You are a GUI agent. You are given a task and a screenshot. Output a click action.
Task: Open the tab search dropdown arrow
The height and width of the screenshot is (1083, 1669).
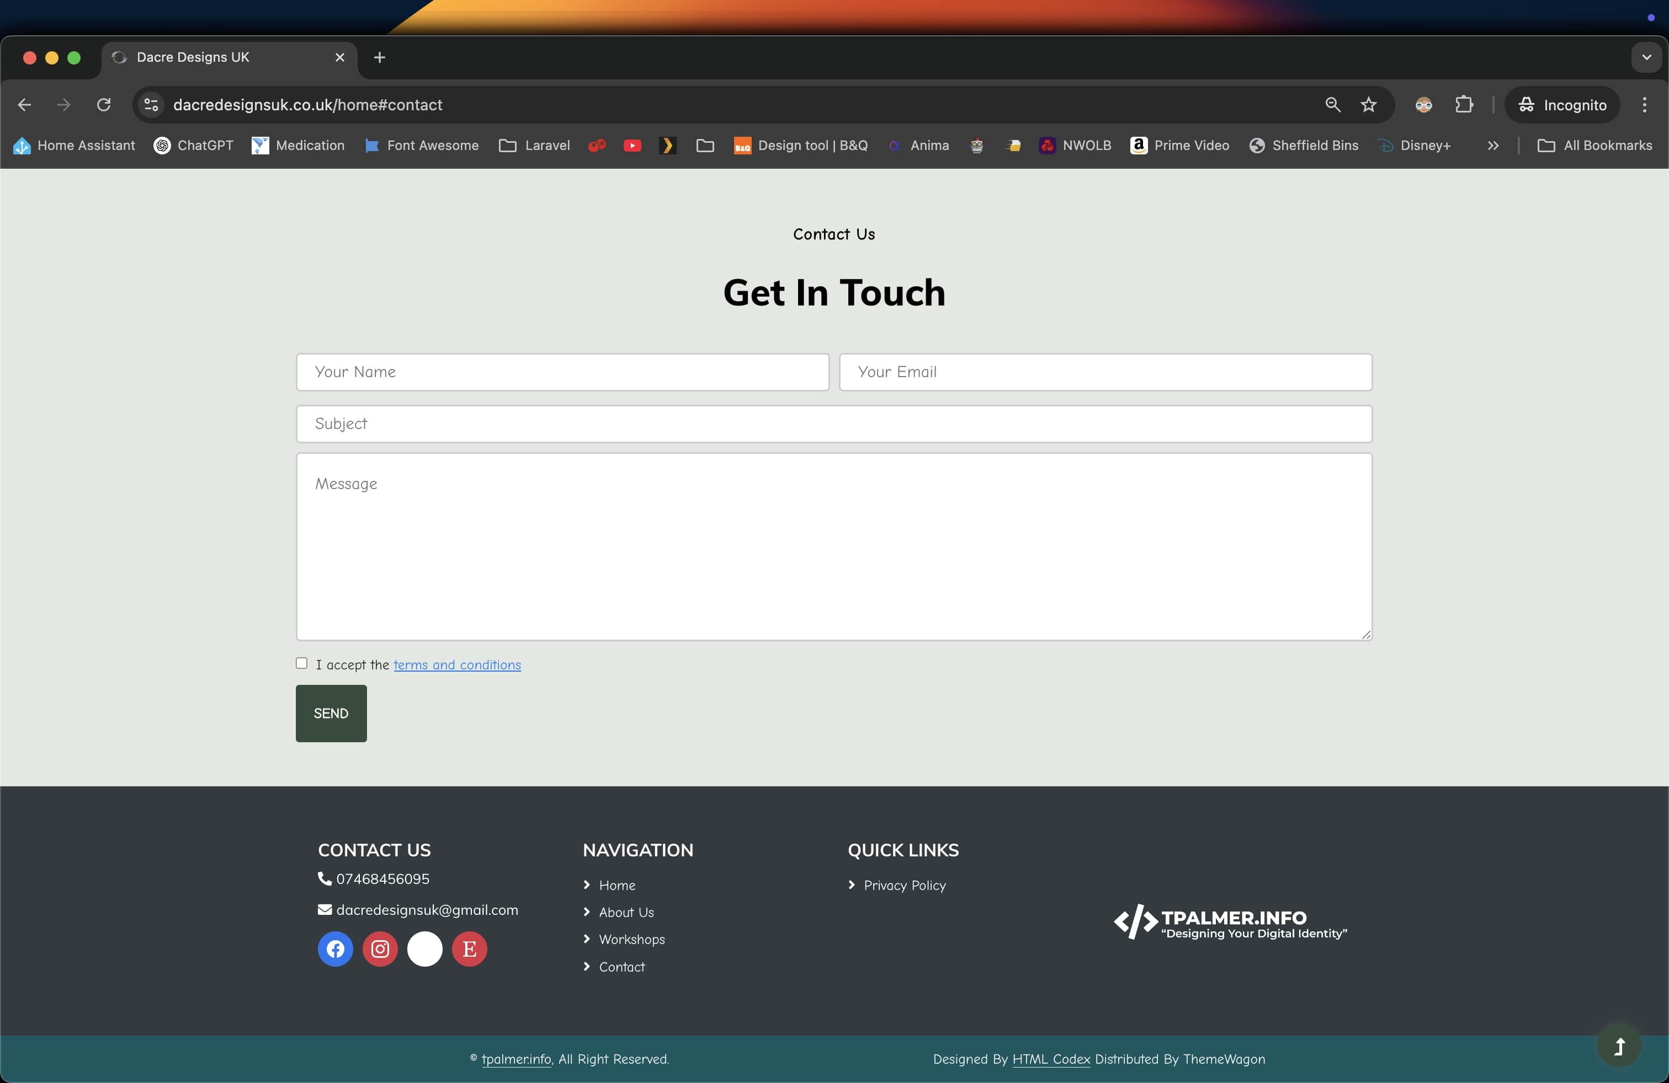tap(1646, 57)
